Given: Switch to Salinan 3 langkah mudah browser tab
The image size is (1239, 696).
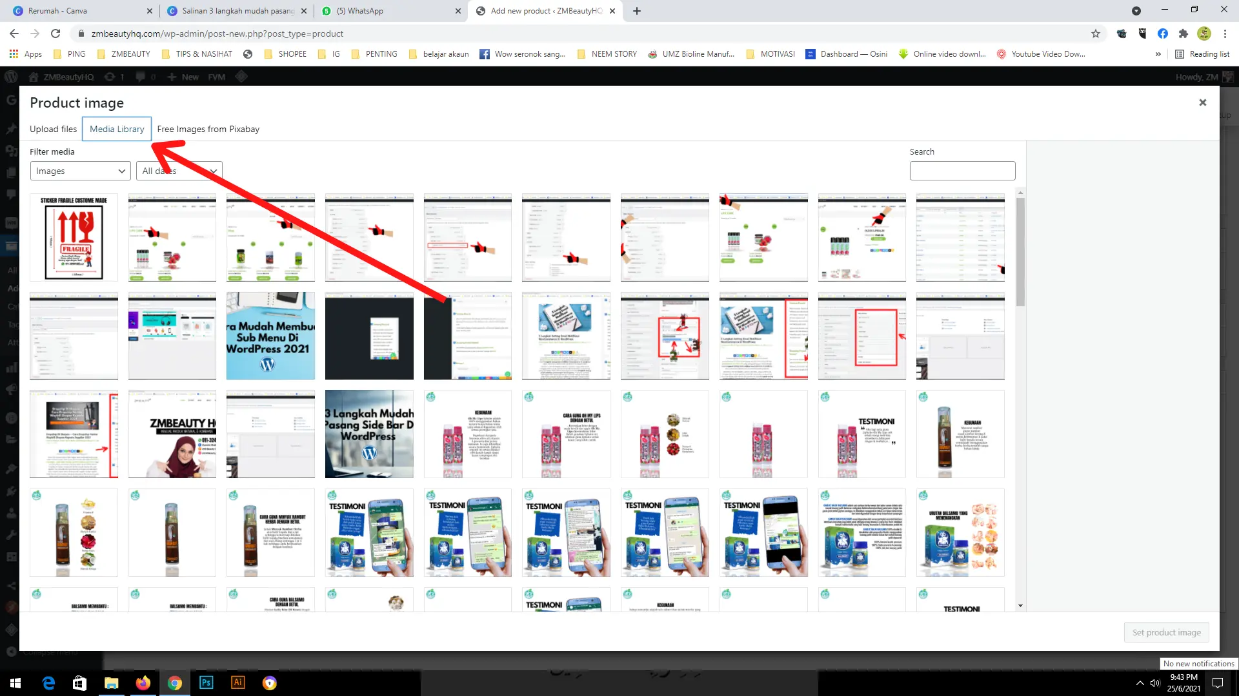Looking at the screenshot, I should 237,11.
